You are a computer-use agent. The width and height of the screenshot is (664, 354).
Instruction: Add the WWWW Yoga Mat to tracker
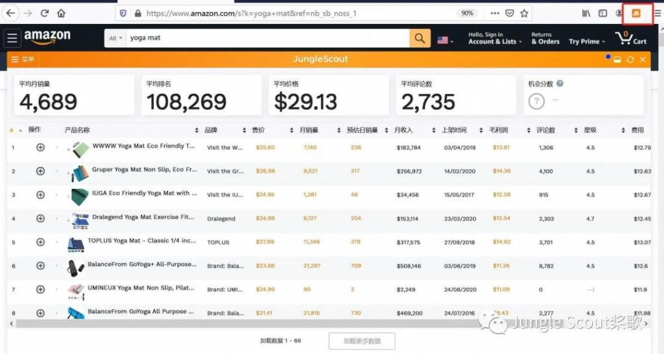pyautogui.click(x=40, y=148)
